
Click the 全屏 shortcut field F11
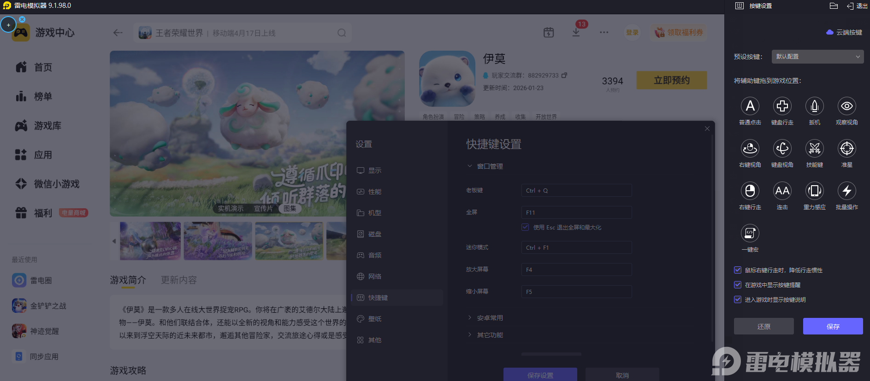pyautogui.click(x=576, y=212)
